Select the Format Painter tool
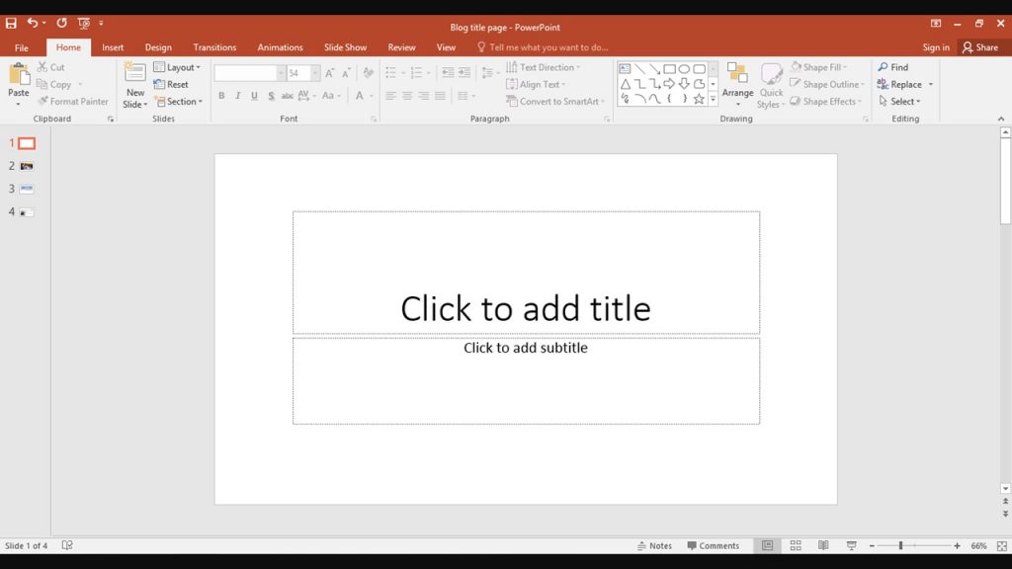The height and width of the screenshot is (569, 1012). [x=74, y=101]
